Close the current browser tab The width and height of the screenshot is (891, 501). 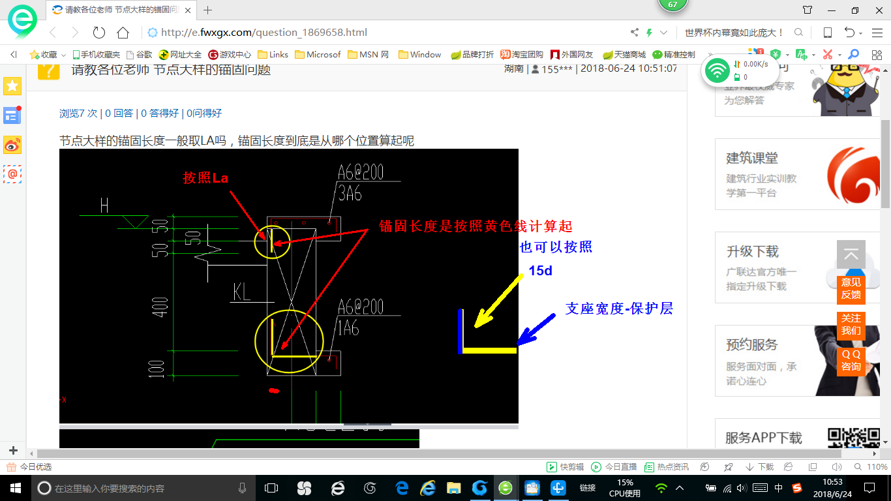(189, 10)
